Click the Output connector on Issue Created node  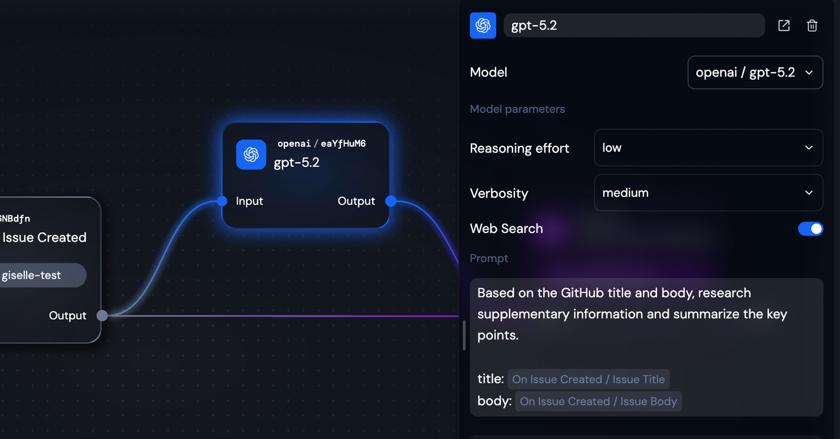click(102, 315)
